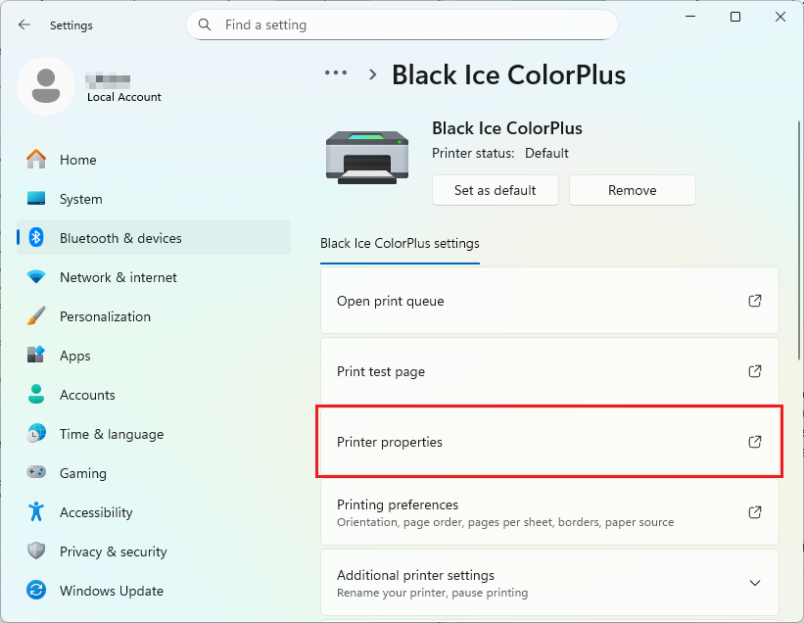Click the back arrow icon
Image resolution: width=804 pixels, height=623 pixels.
(x=24, y=24)
